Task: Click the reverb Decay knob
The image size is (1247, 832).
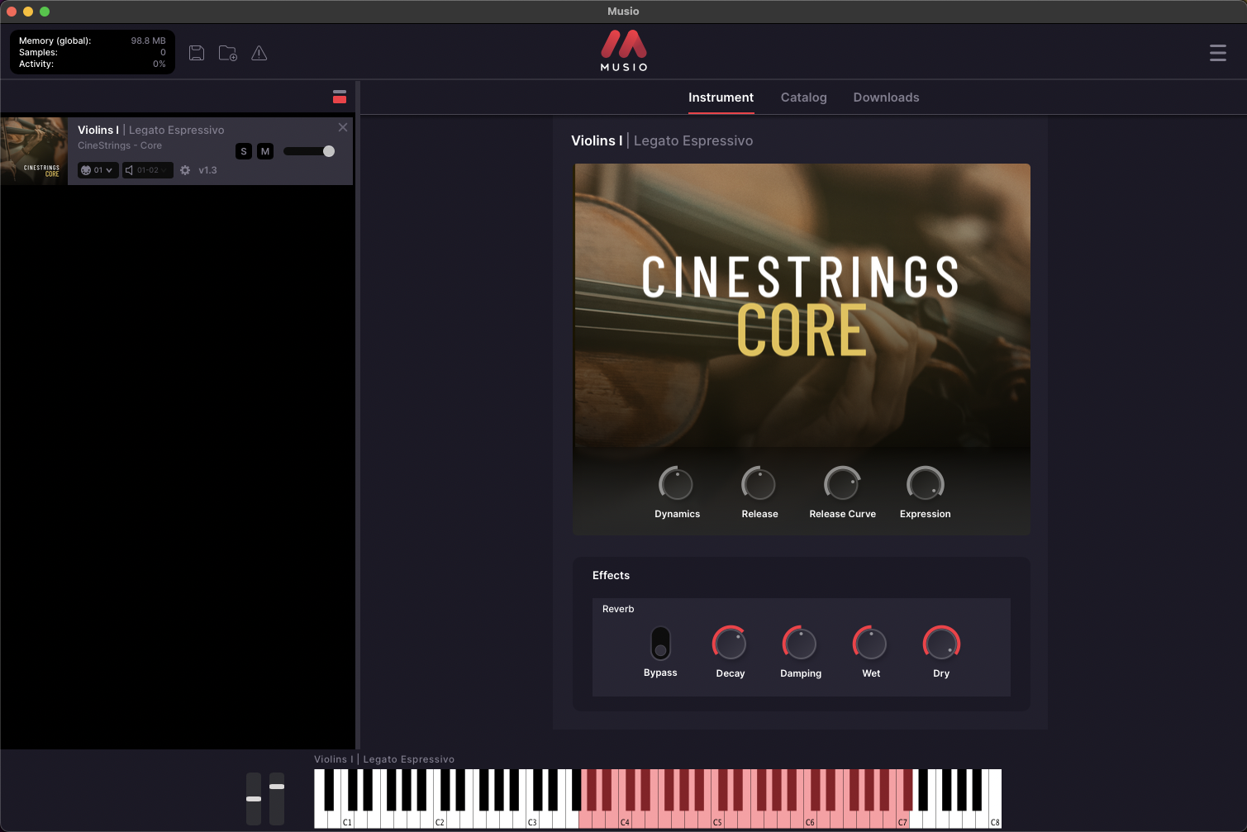Action: [x=730, y=643]
